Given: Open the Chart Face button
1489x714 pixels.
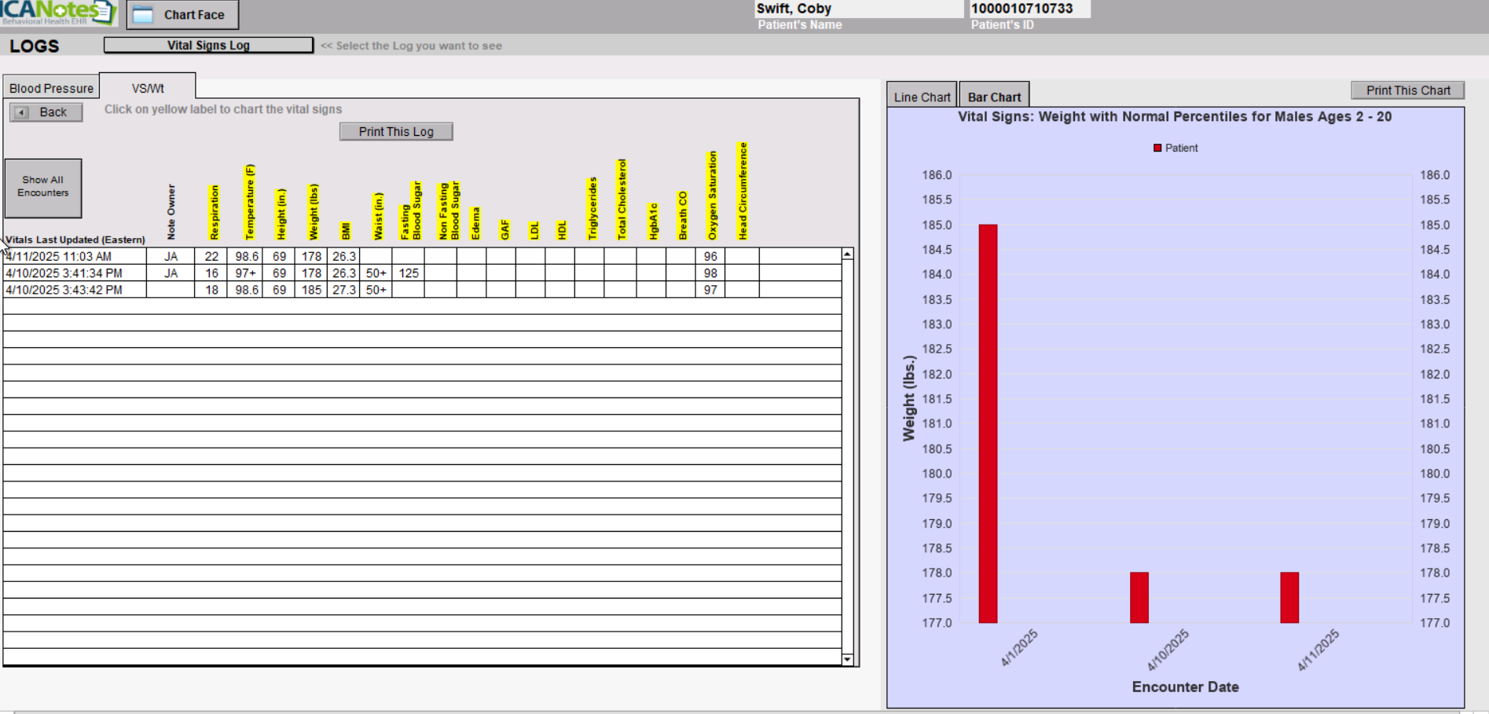Looking at the screenshot, I should click(182, 15).
